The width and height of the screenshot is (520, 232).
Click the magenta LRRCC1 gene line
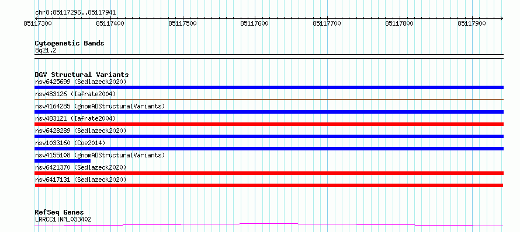[x=269, y=225]
